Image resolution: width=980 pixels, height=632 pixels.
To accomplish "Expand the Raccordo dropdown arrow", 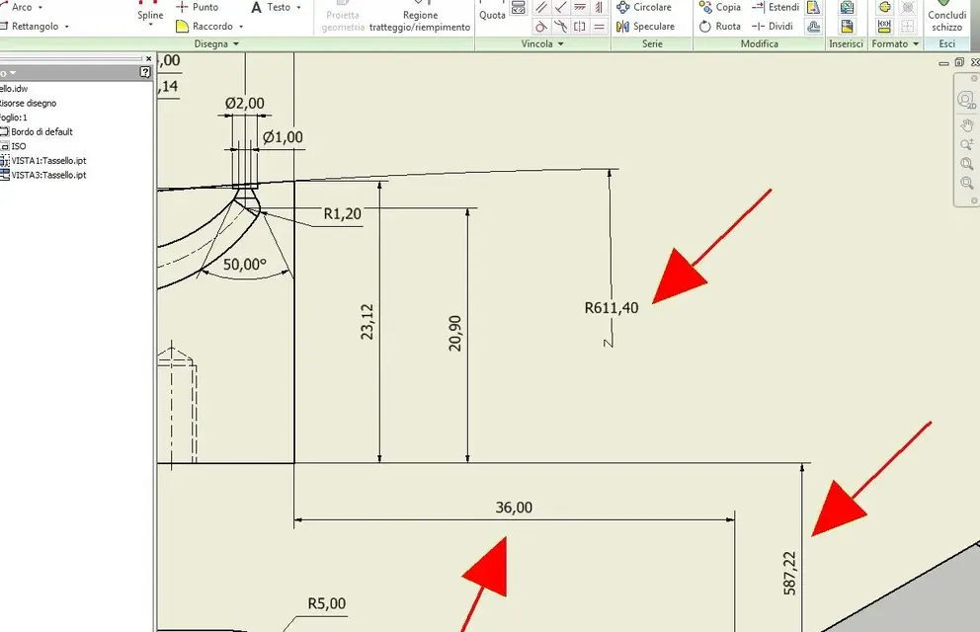I will click(241, 27).
